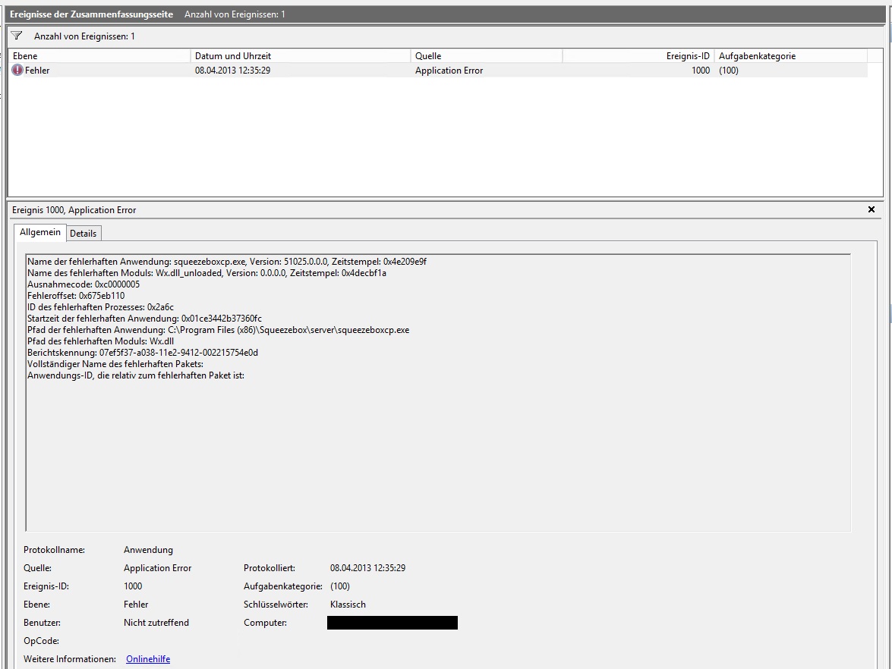Sort events by Ereignis-ID column
The image size is (892, 669).
point(638,56)
